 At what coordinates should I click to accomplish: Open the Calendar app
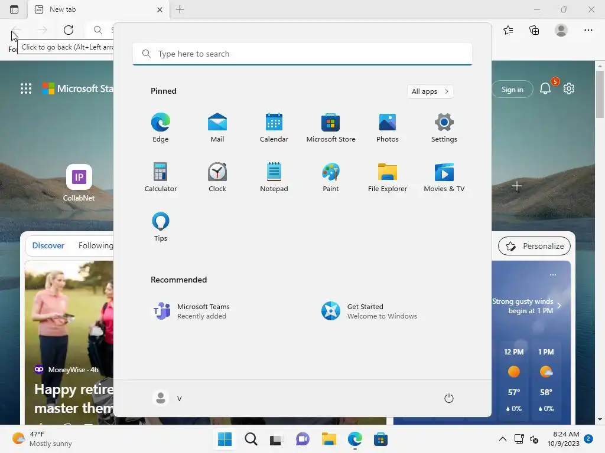274,128
